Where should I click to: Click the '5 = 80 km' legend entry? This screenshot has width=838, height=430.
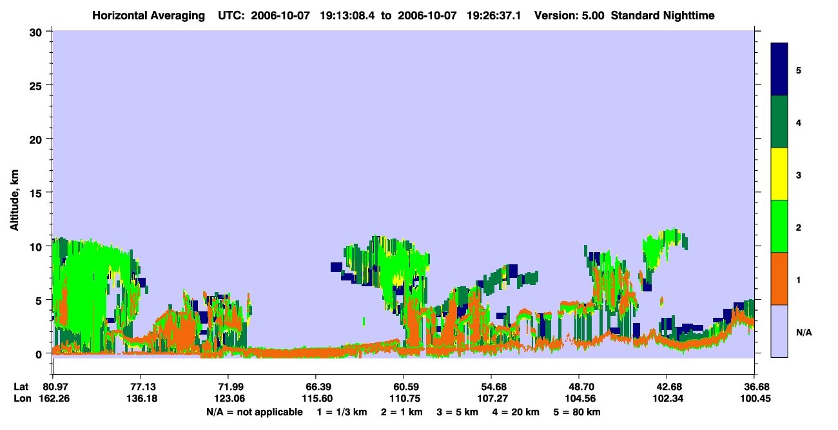coord(578,412)
